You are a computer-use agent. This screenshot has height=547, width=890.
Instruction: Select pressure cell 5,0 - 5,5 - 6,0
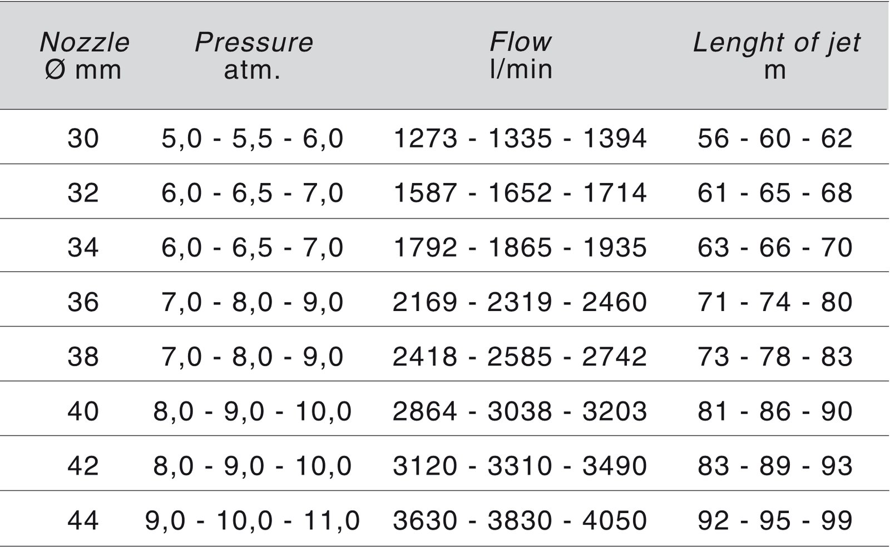(253, 138)
